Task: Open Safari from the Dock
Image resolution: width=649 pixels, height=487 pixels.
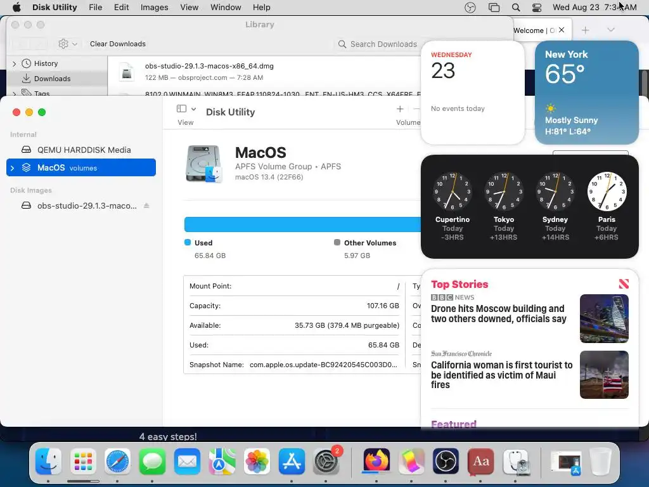Action: point(117,462)
